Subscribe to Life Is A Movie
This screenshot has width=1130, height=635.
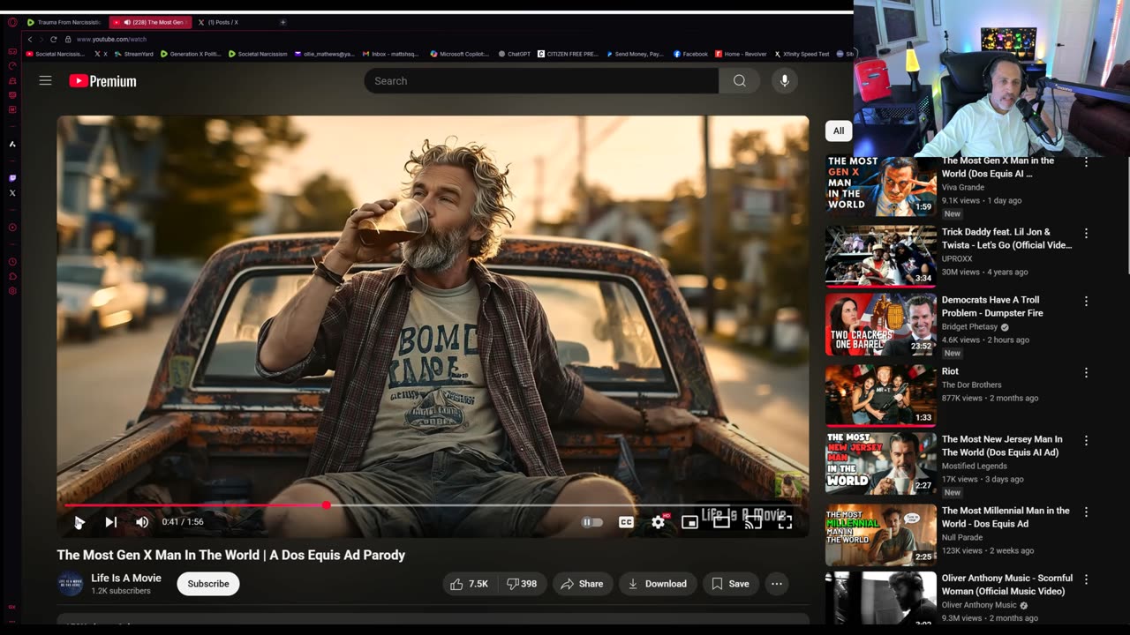point(208,584)
